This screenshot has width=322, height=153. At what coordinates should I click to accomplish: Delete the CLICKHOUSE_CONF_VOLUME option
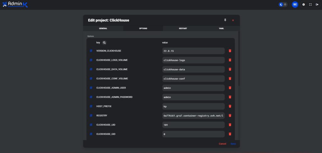pyautogui.click(x=230, y=78)
